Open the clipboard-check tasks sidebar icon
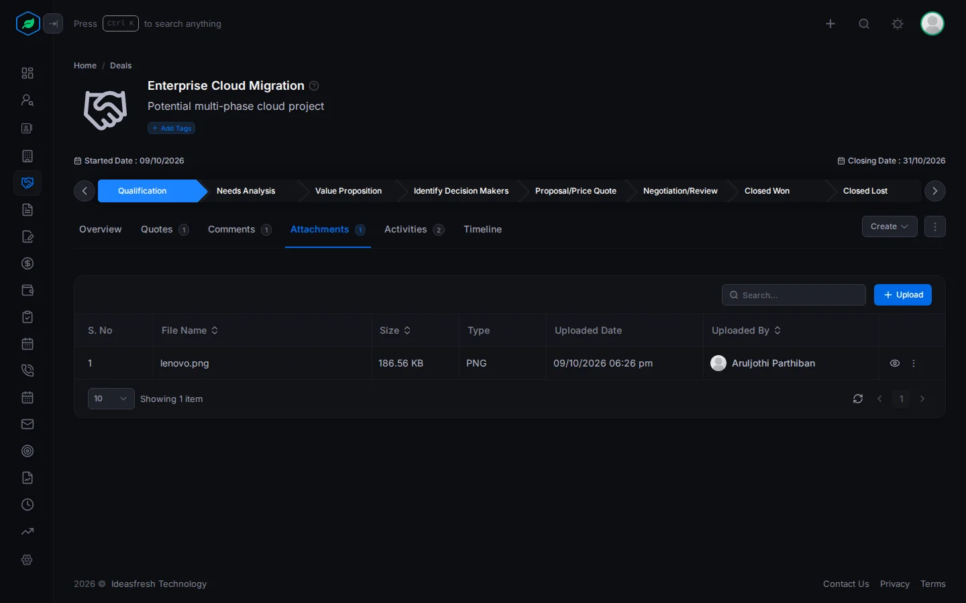966x603 pixels. tap(28, 317)
